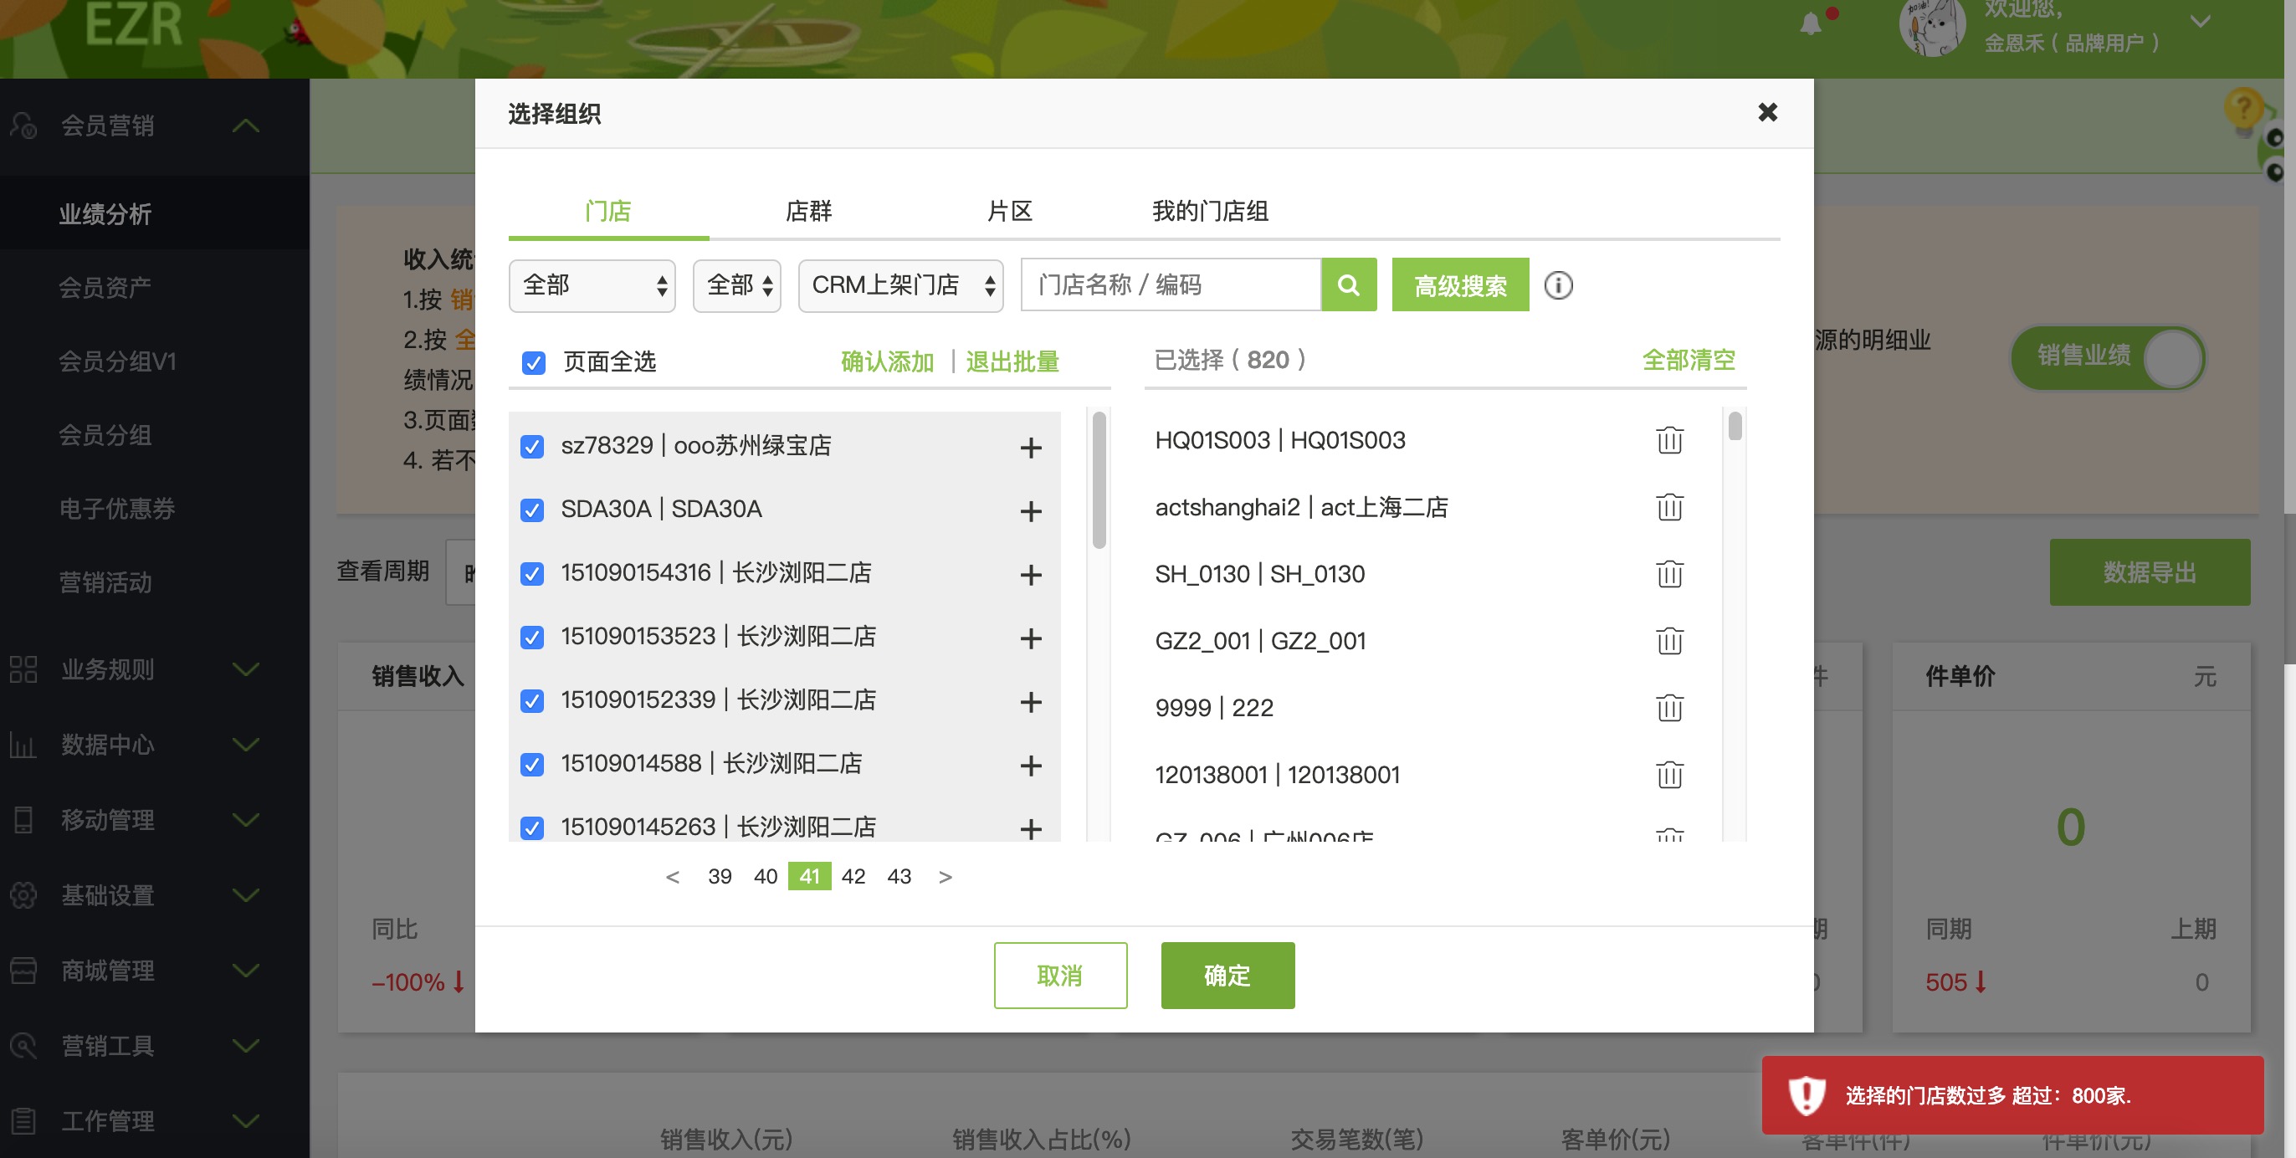Open the CRM上架门店 dropdown
The width and height of the screenshot is (2296, 1158).
(901, 285)
